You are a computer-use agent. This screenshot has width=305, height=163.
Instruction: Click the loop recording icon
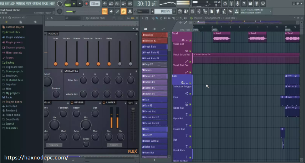click(x=130, y=4)
